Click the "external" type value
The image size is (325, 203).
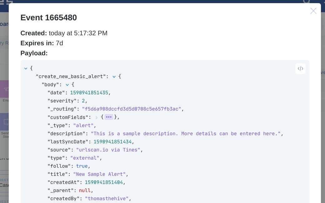85,158
